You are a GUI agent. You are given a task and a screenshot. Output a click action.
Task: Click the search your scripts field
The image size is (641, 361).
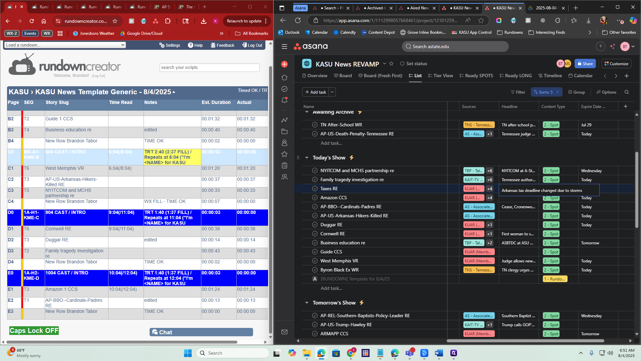(x=209, y=67)
